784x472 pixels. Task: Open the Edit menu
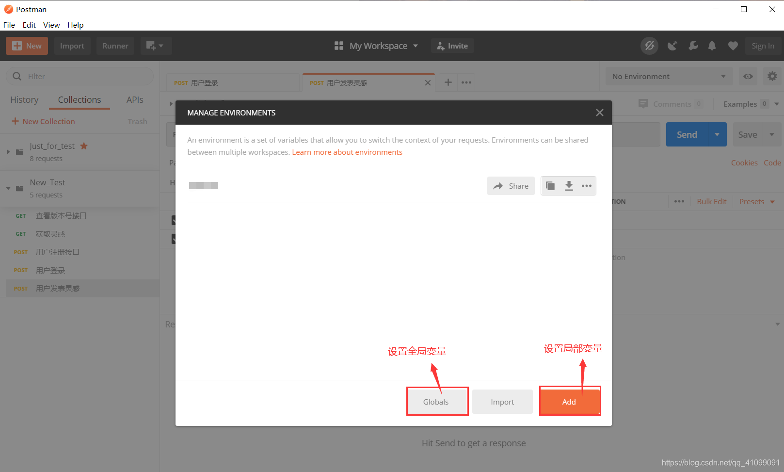click(x=29, y=25)
